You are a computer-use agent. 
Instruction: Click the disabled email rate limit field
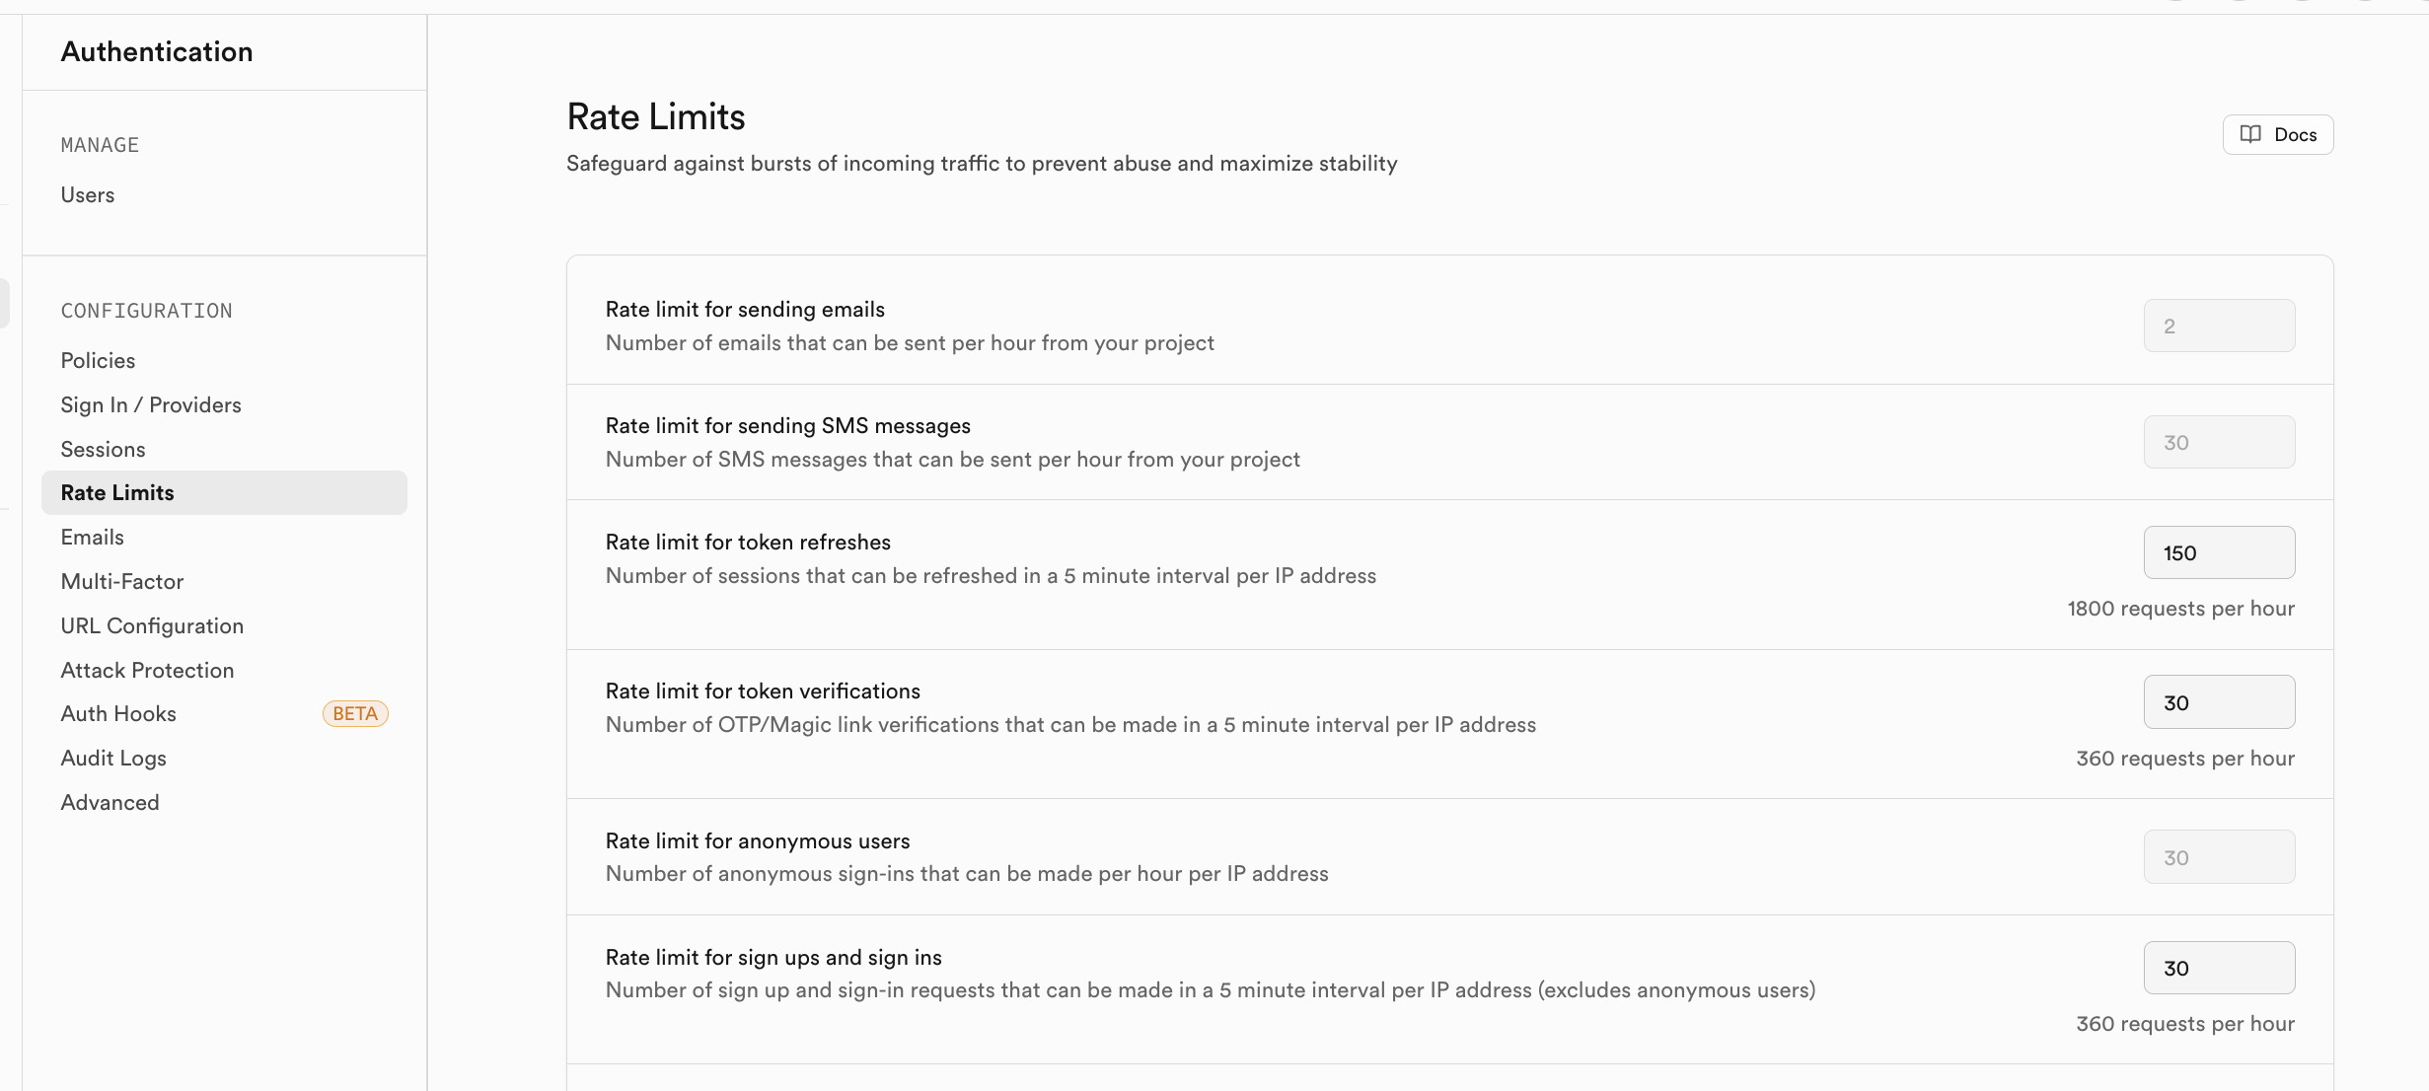point(2219,327)
